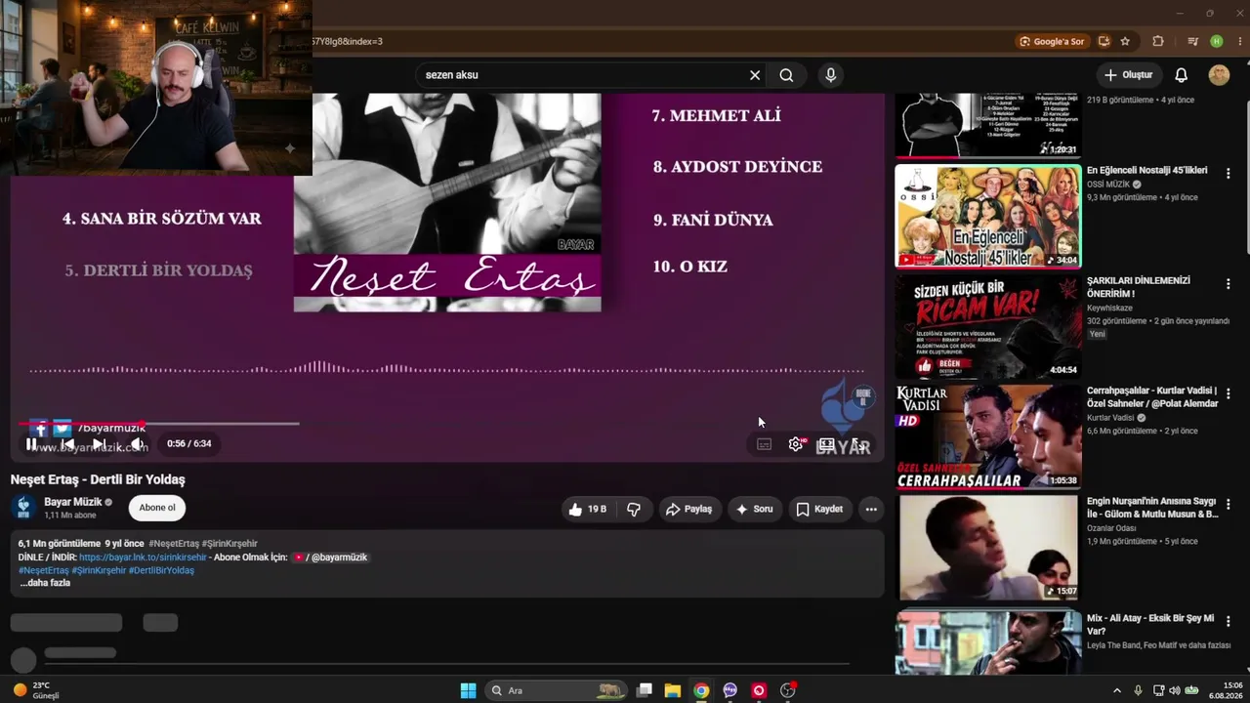Seek along the video progress bar

[x=159, y=424]
